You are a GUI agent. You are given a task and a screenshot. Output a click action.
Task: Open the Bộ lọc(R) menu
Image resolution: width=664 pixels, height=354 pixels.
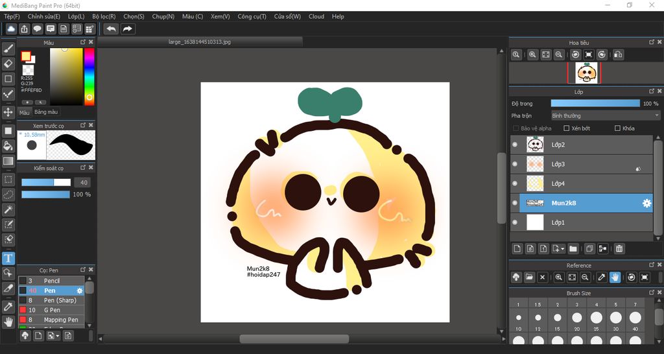coord(104,16)
